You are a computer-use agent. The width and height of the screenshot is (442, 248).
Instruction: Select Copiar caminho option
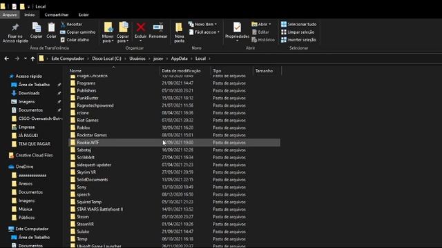pyautogui.click(x=78, y=32)
